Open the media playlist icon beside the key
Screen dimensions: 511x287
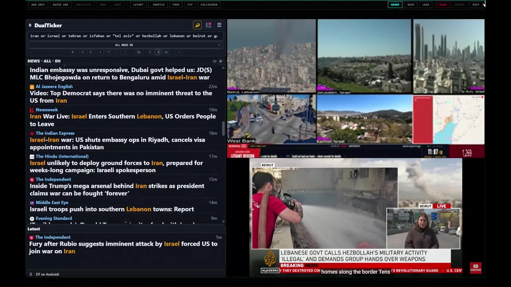pos(208,25)
